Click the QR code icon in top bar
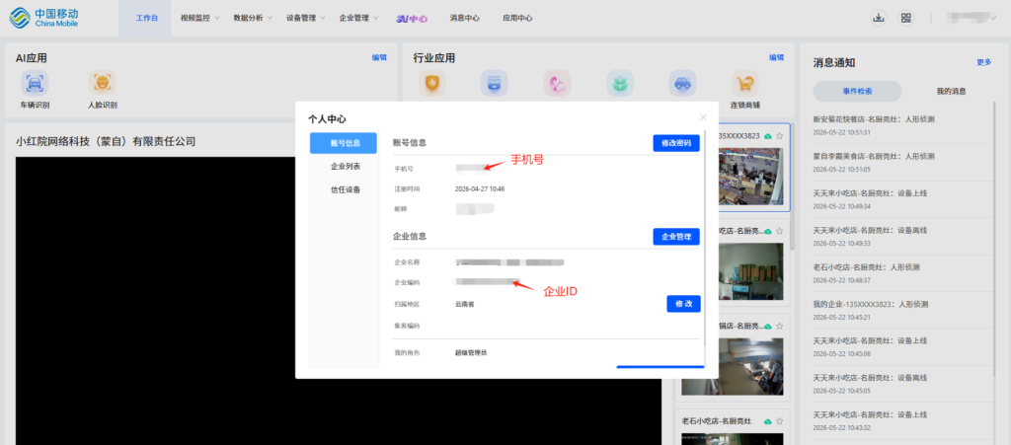The width and height of the screenshot is (1011, 445). (x=906, y=18)
